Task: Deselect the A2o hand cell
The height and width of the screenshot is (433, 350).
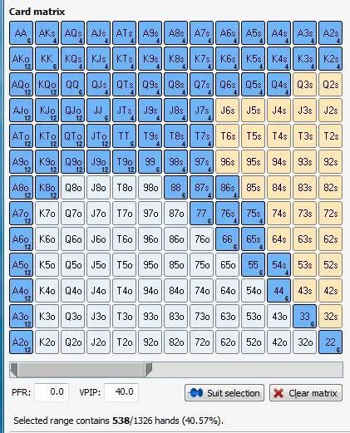Action: (x=21, y=342)
